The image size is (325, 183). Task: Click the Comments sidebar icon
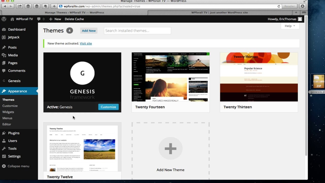coord(4,71)
